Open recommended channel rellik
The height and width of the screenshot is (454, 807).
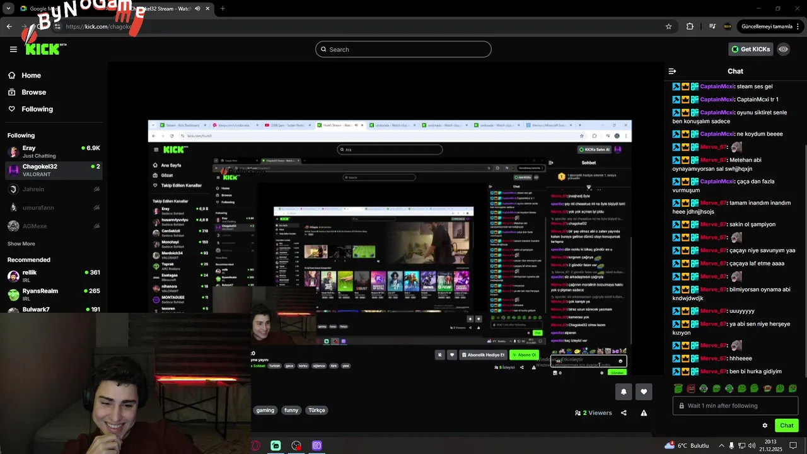coord(54,276)
